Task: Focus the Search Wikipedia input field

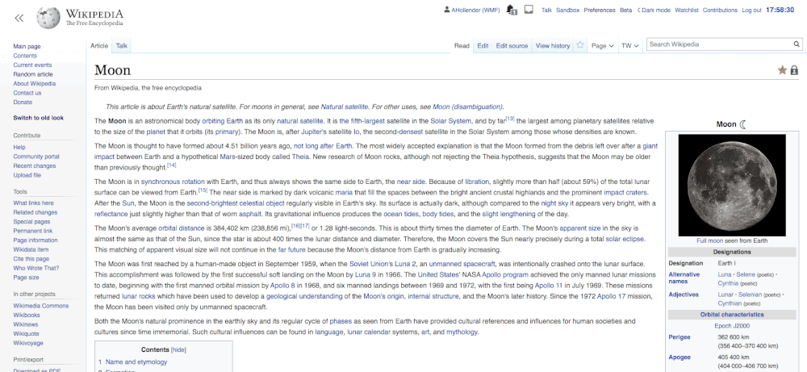Action: [x=718, y=44]
